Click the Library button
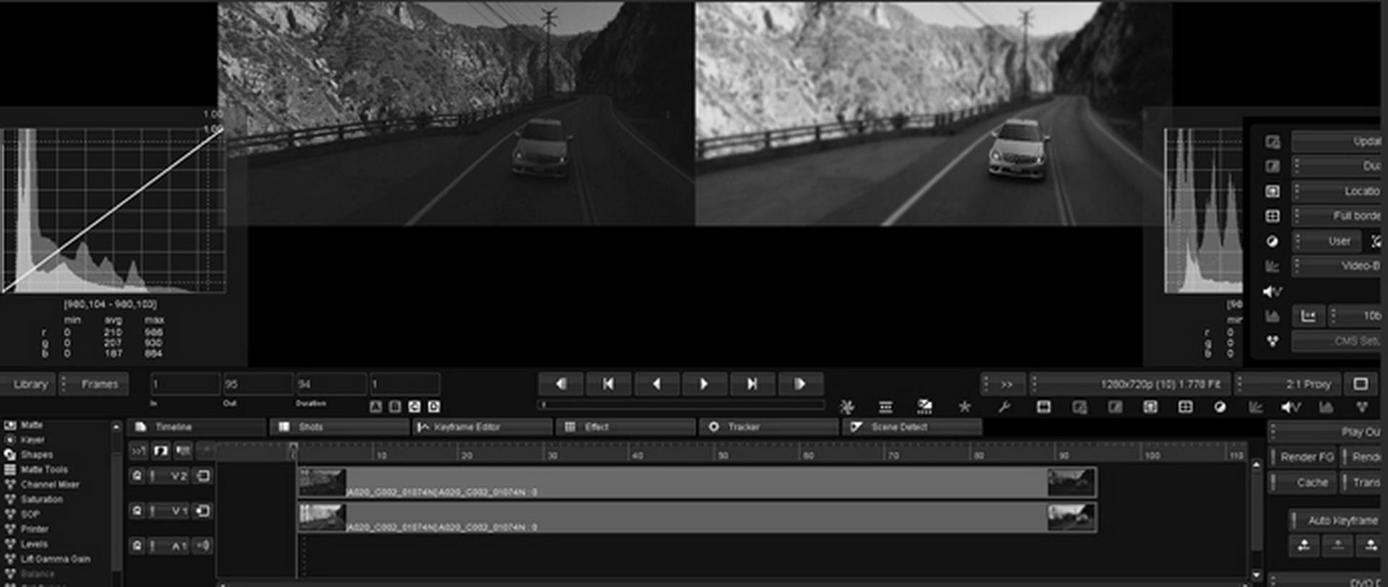Viewport: 1388px width, 587px height. pyautogui.click(x=30, y=384)
